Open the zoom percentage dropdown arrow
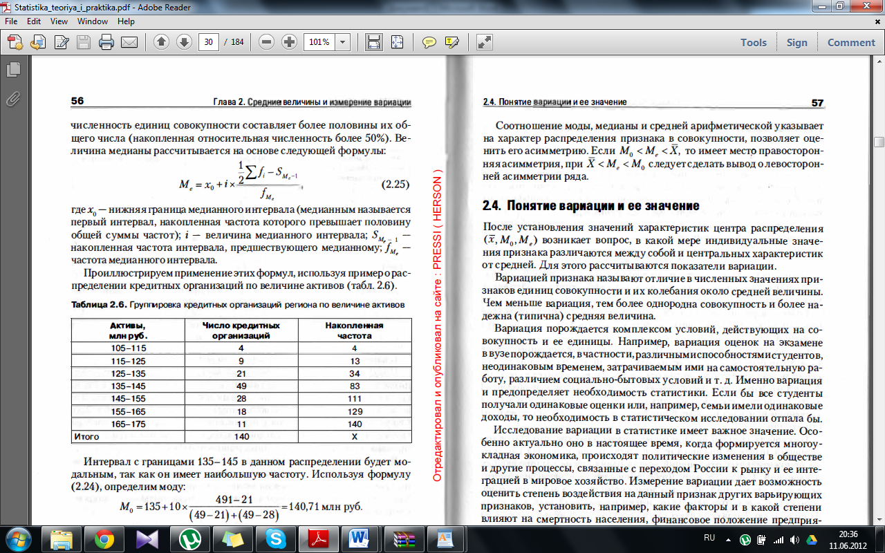 343,42
